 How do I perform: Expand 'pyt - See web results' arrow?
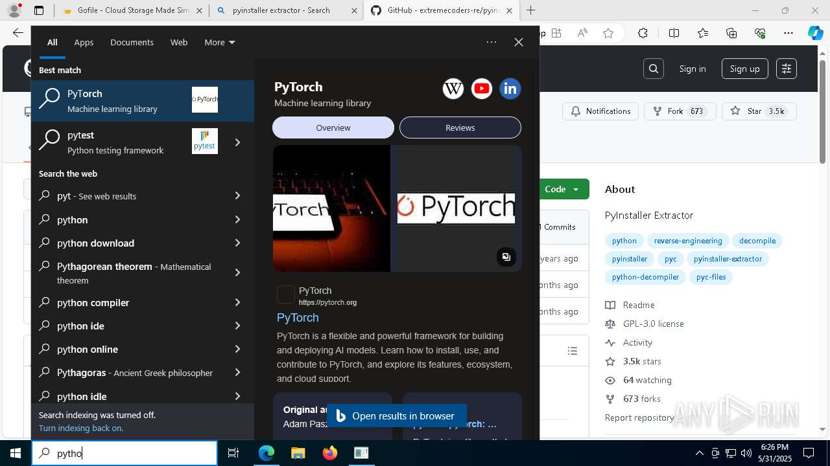(x=237, y=195)
